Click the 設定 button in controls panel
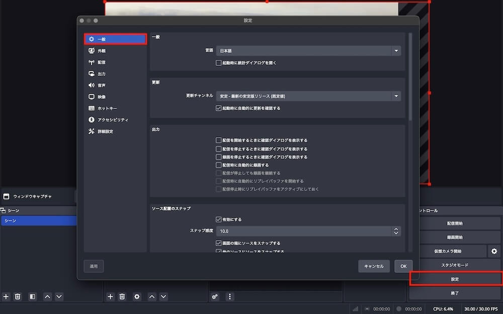Screen dimensions: 503x314 coord(455,279)
